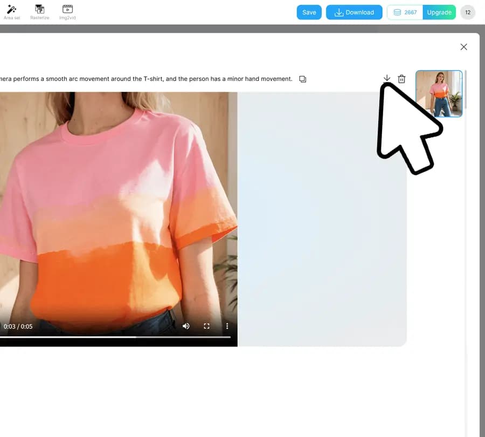
Task: Copy the prompt text using copy icon
Action: tap(303, 79)
